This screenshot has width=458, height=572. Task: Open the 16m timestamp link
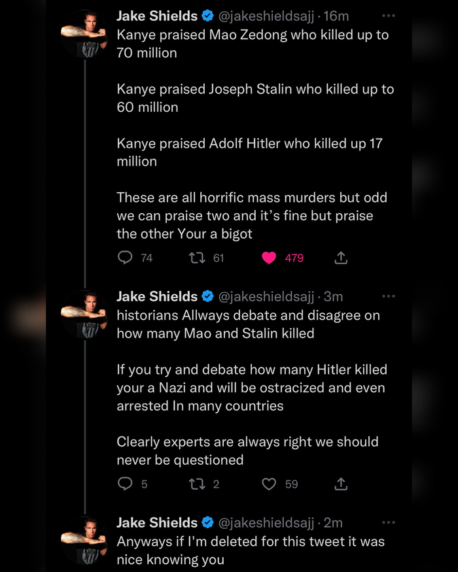(336, 16)
